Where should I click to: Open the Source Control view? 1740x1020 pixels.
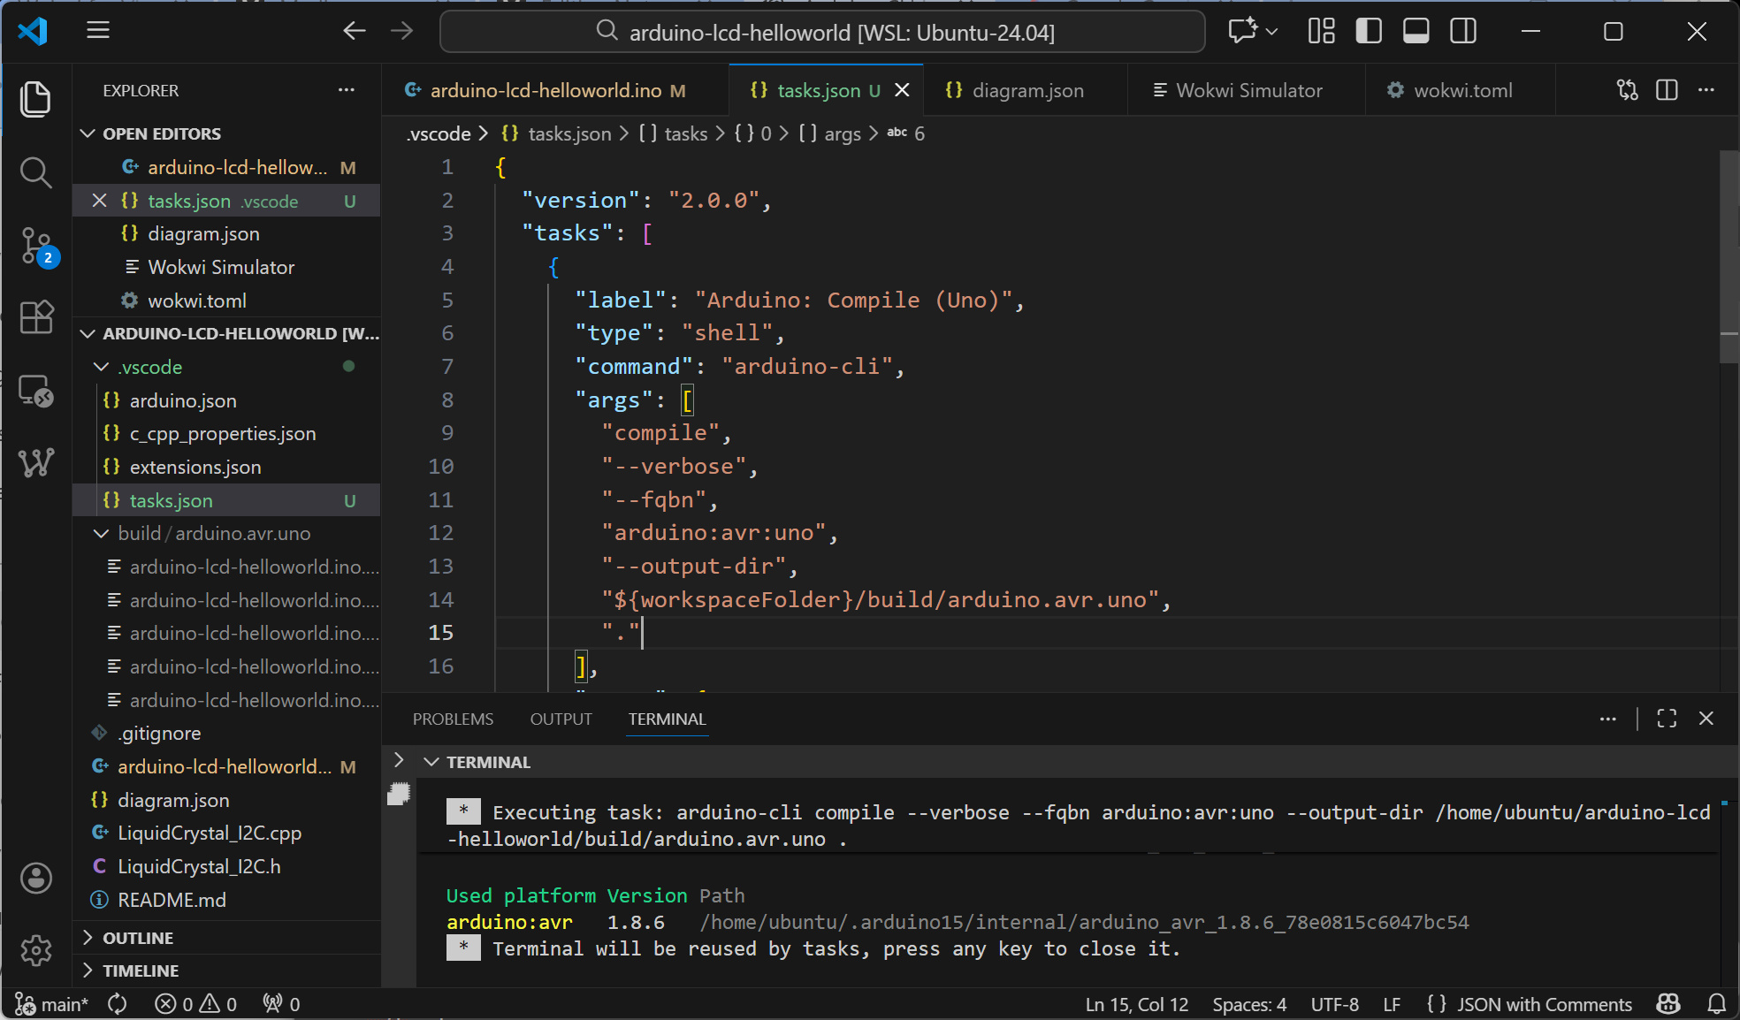click(x=36, y=244)
